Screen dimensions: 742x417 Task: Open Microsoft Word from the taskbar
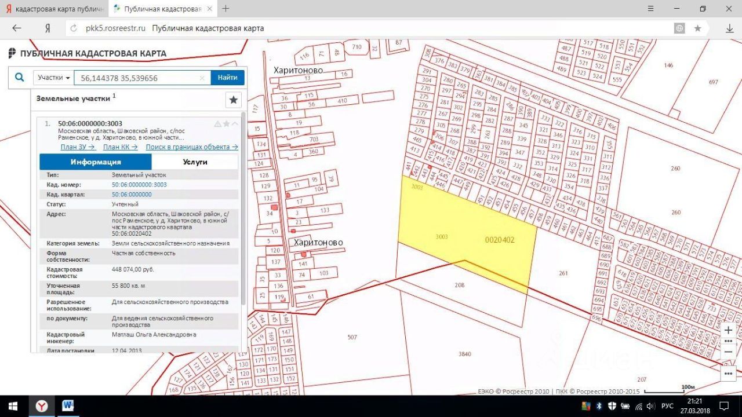click(68, 405)
